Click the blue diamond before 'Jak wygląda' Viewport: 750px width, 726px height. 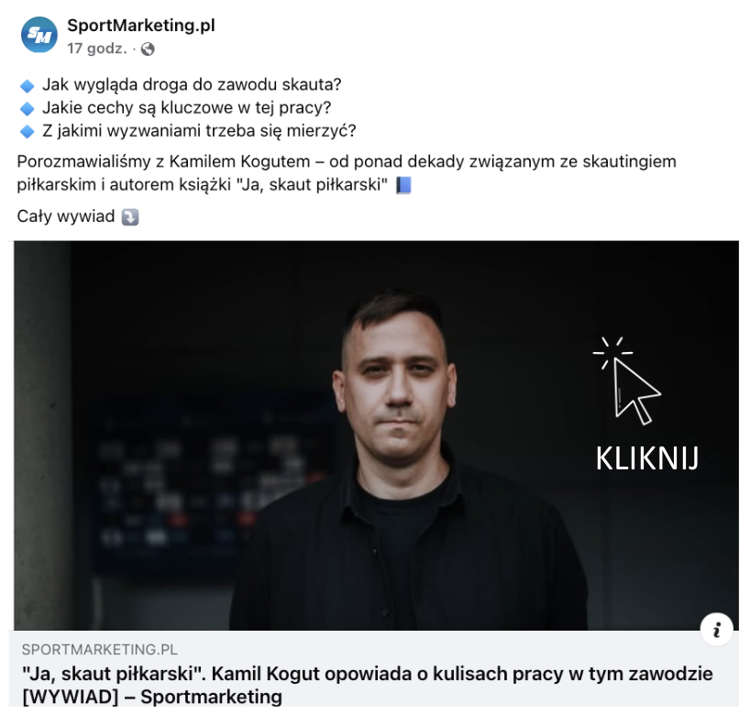pos(28,86)
